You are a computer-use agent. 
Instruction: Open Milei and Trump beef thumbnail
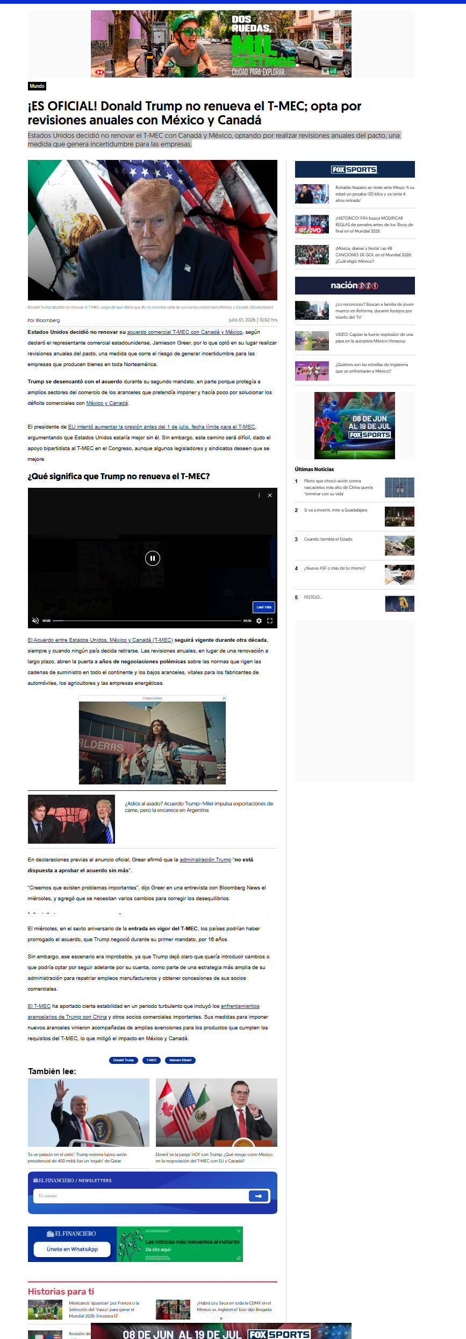71,819
